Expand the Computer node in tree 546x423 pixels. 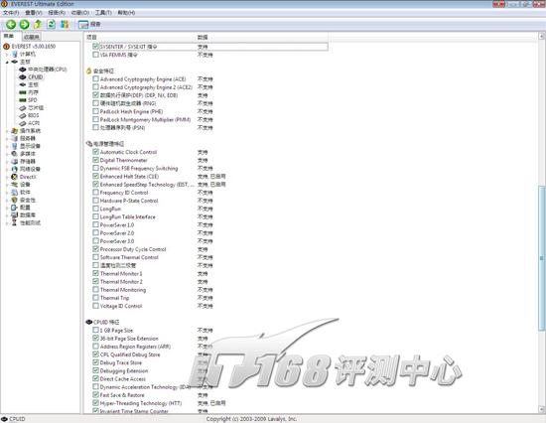(x=7, y=54)
